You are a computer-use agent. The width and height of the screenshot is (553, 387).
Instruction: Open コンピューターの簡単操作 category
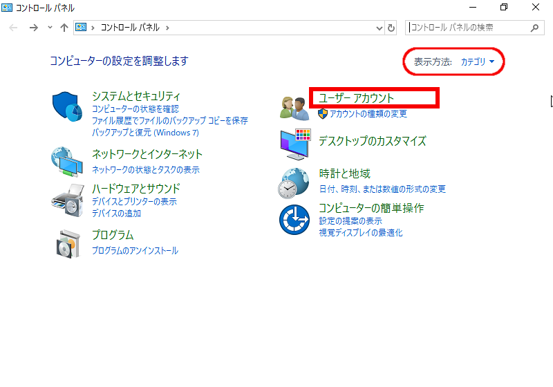pyautogui.click(x=371, y=208)
